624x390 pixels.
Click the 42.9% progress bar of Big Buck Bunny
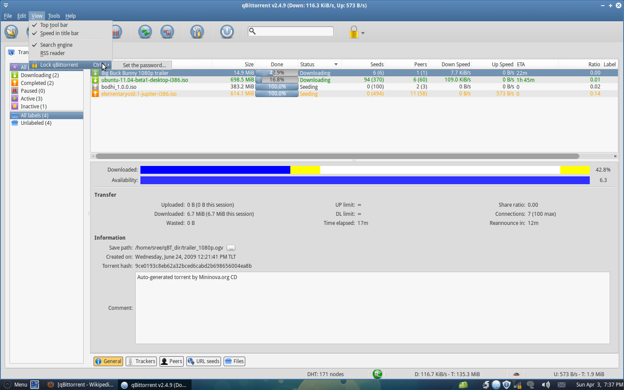(277, 73)
